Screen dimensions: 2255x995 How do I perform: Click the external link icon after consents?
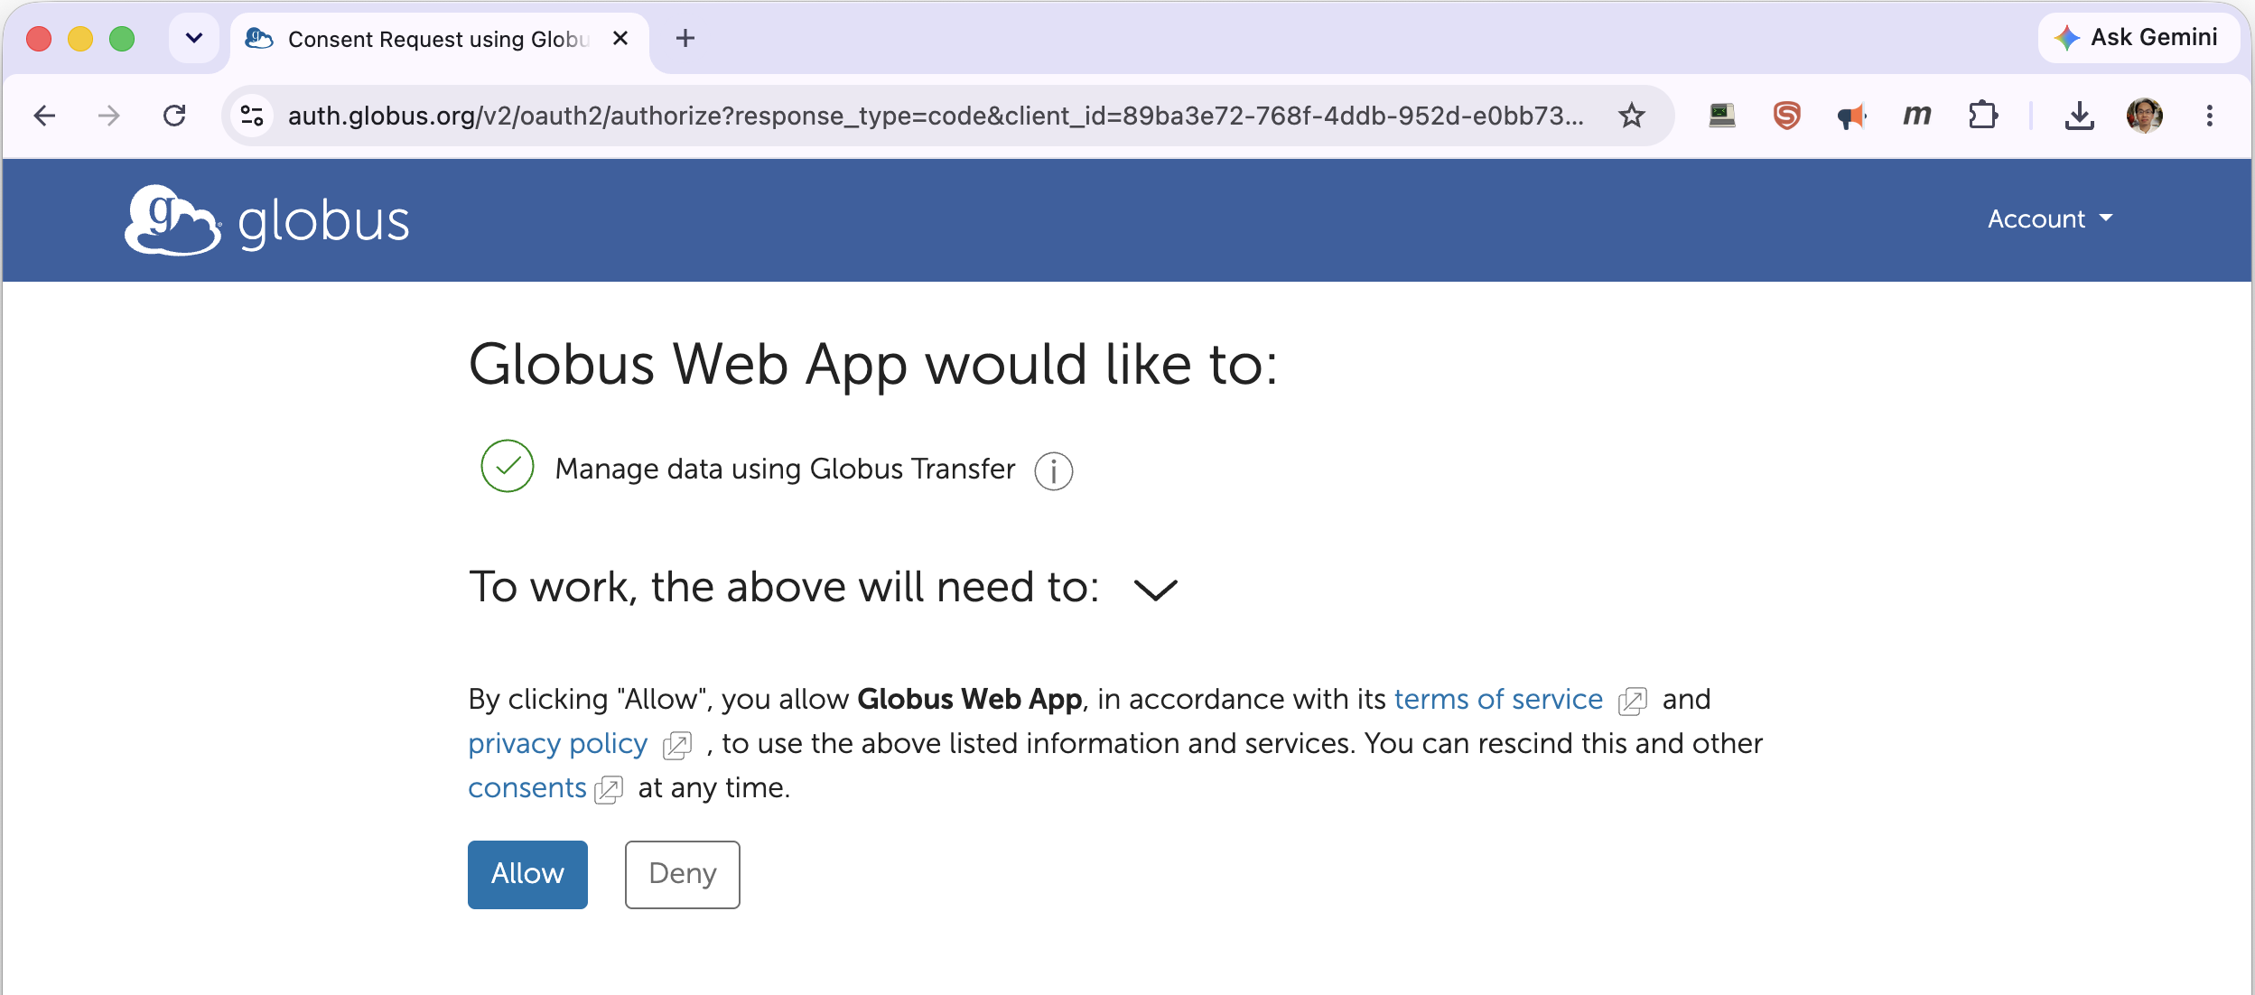(608, 790)
